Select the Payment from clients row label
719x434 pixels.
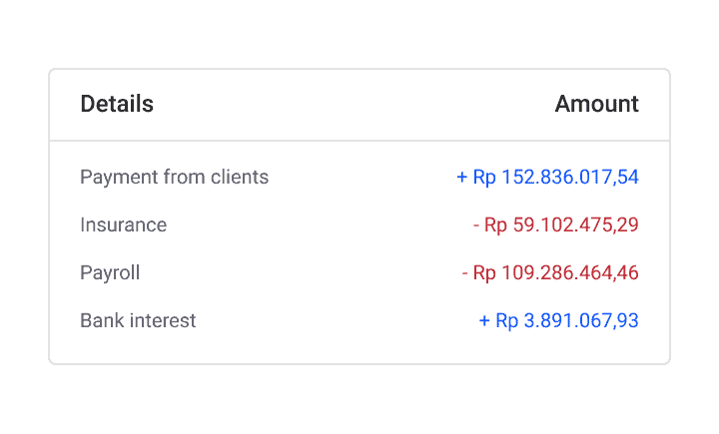174,177
